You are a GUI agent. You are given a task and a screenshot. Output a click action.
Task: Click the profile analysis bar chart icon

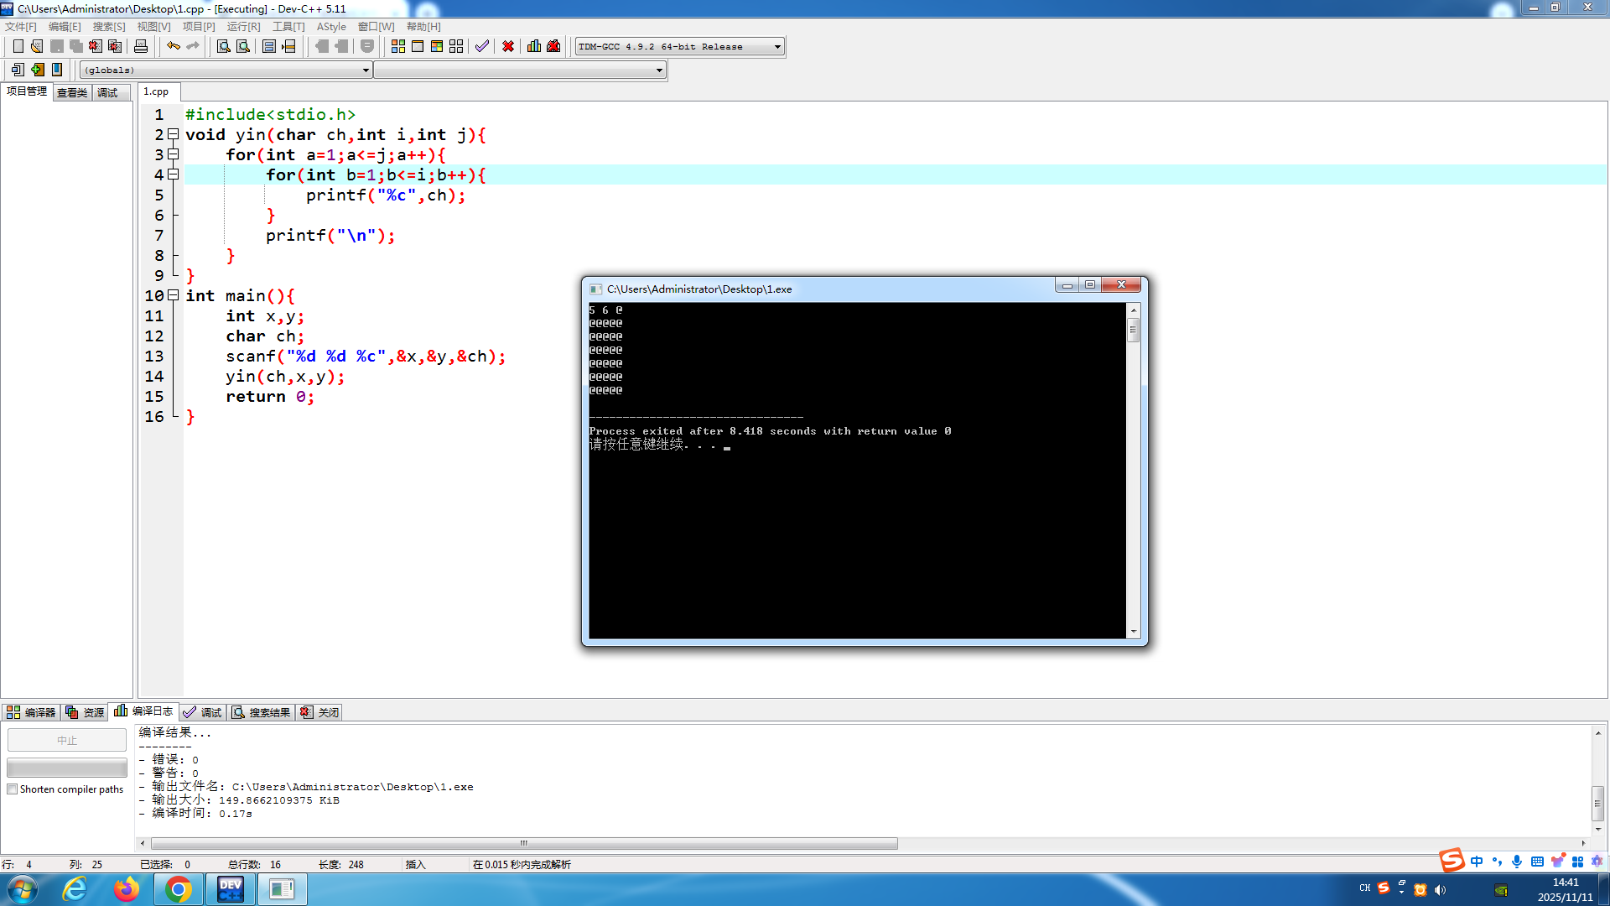[534, 46]
